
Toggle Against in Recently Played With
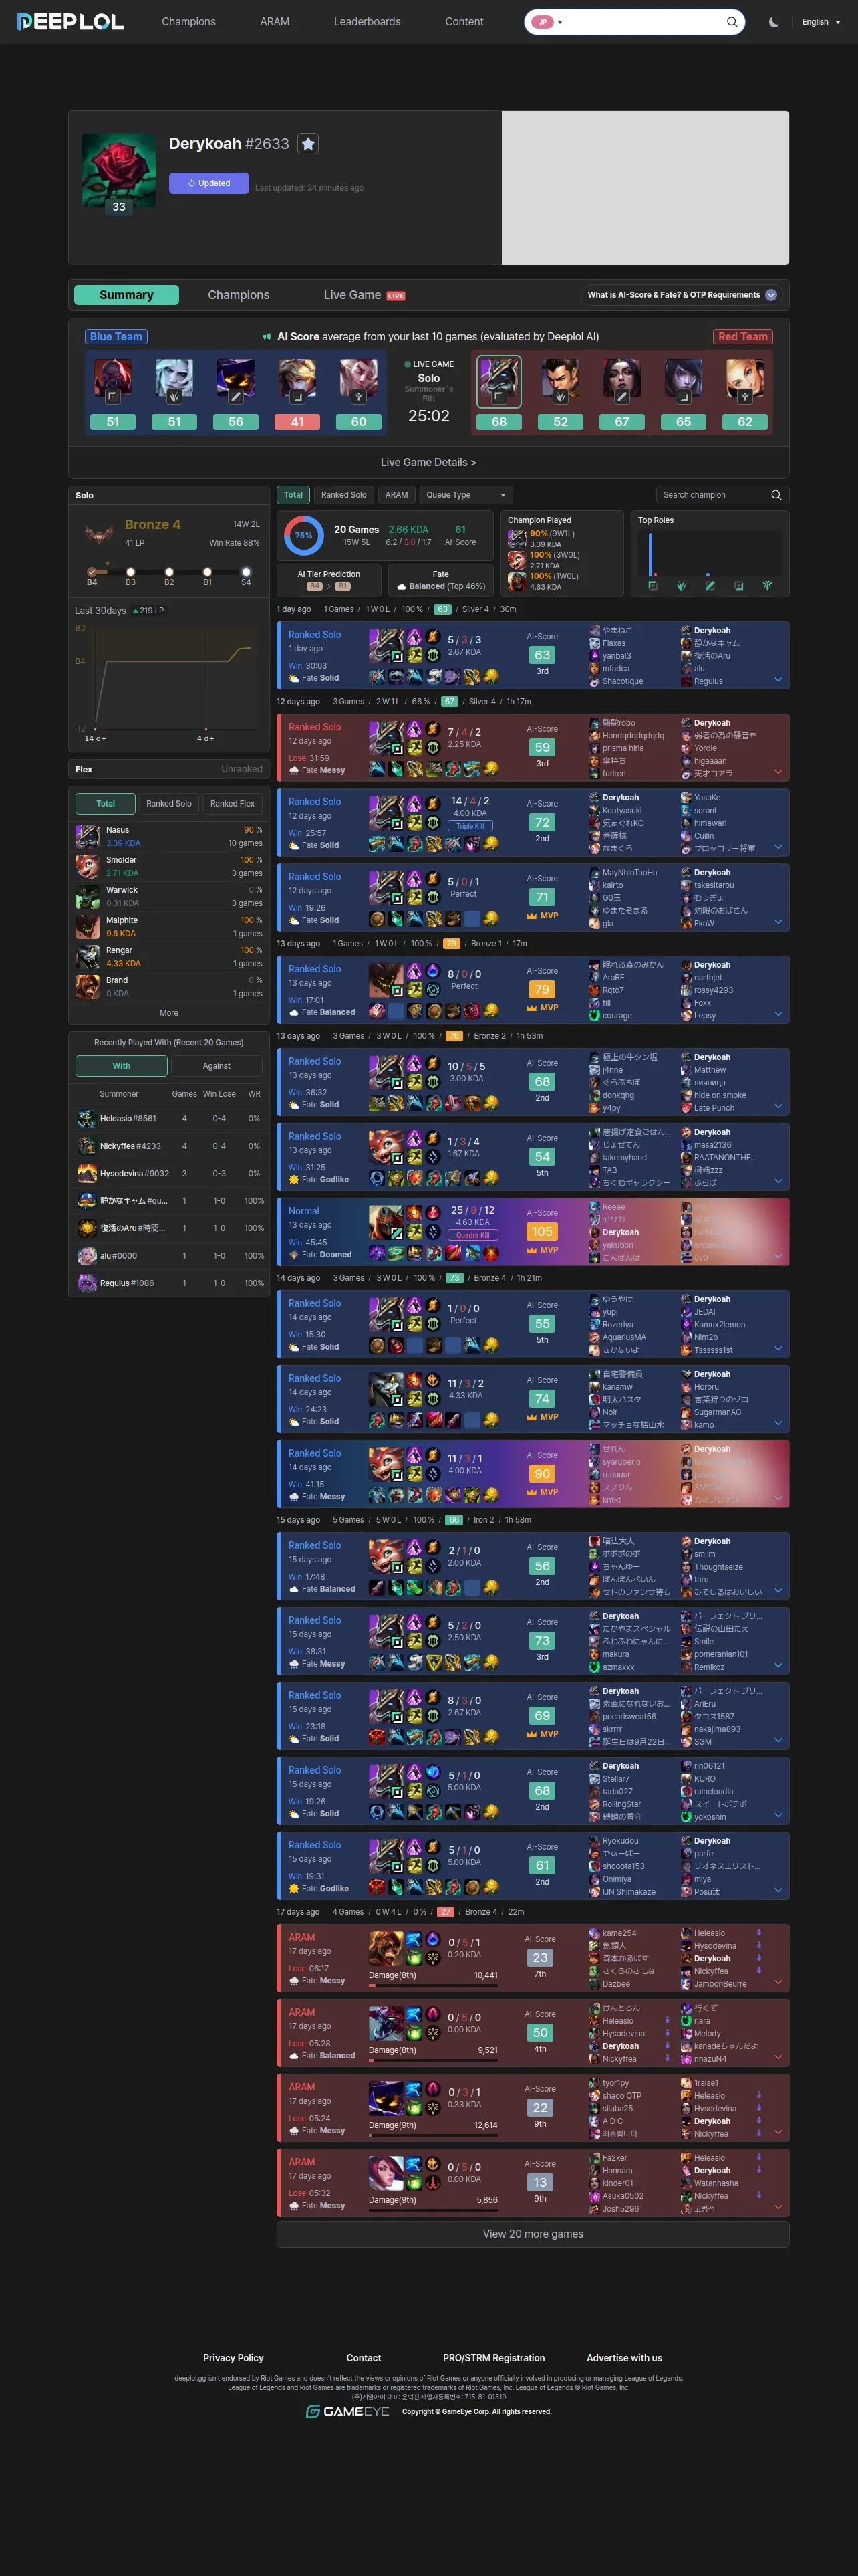point(217,1066)
